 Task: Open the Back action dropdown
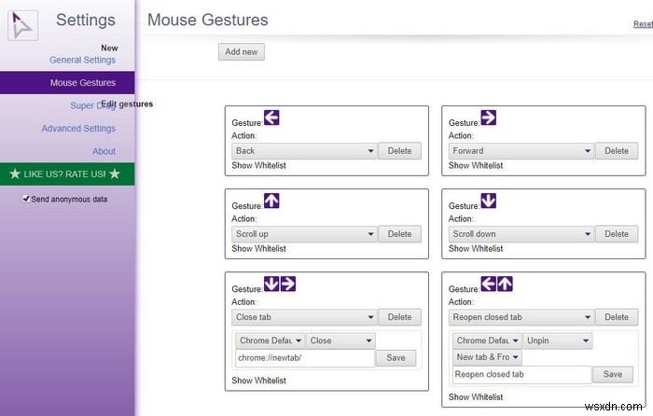(x=304, y=151)
